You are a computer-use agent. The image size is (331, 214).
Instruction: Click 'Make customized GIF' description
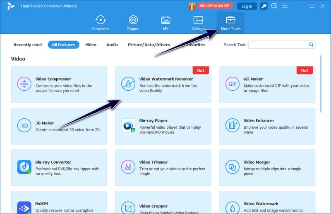[276, 88]
